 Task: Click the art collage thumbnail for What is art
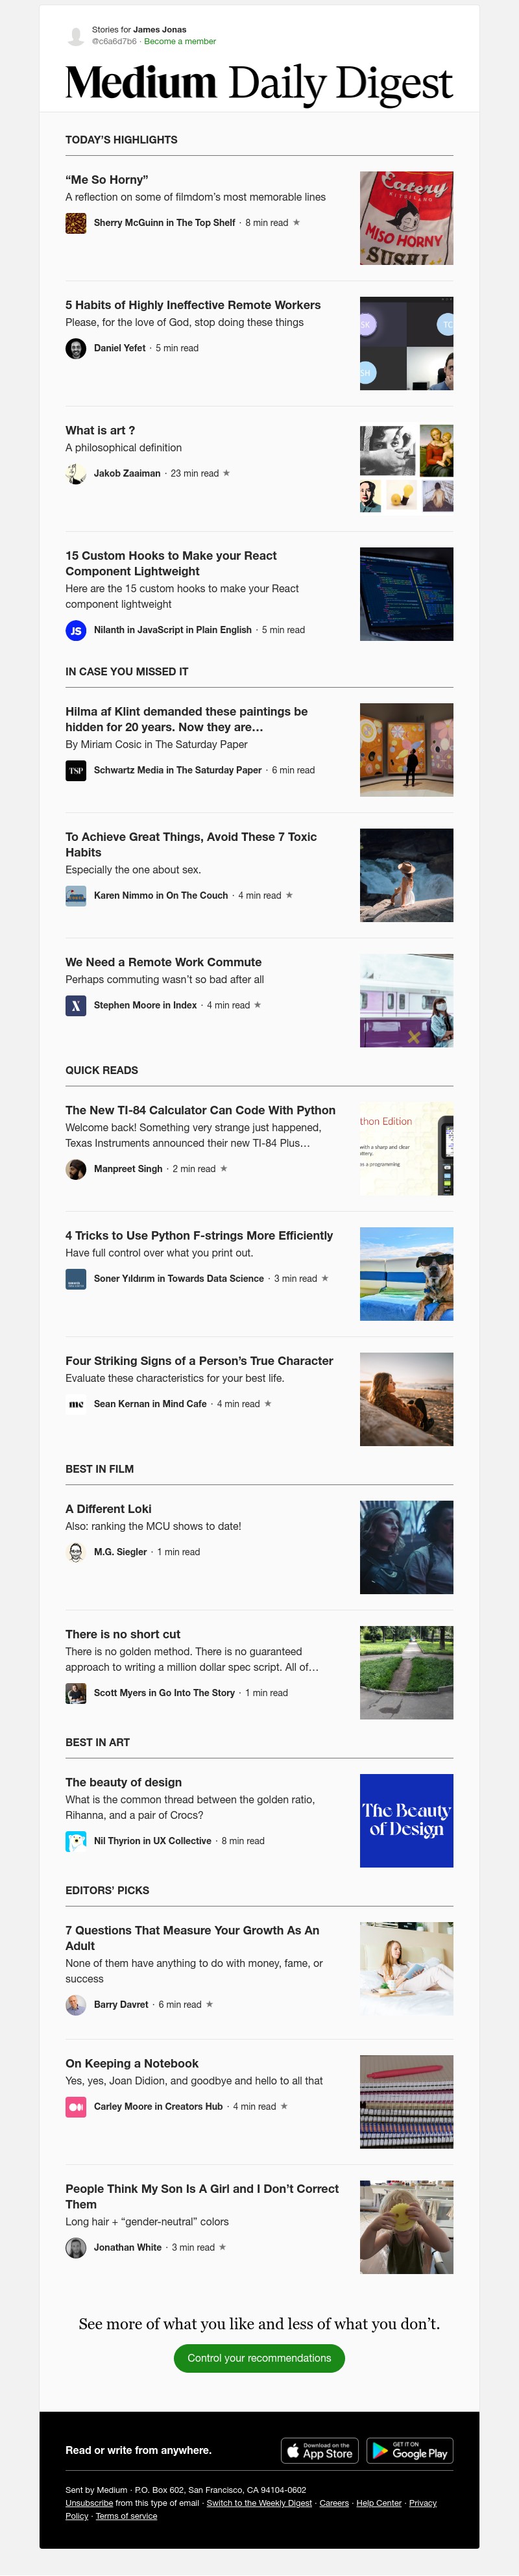(406, 468)
